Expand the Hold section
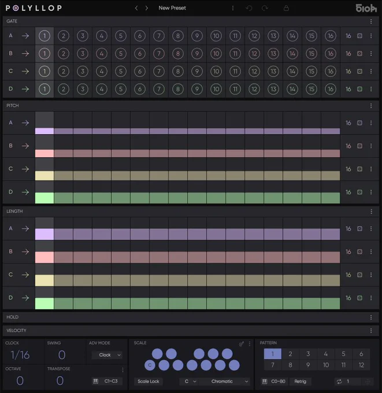Image resolution: width=382 pixels, height=393 pixels. click(x=191, y=317)
